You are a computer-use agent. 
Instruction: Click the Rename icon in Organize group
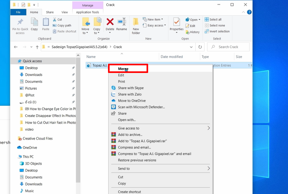[122, 22]
